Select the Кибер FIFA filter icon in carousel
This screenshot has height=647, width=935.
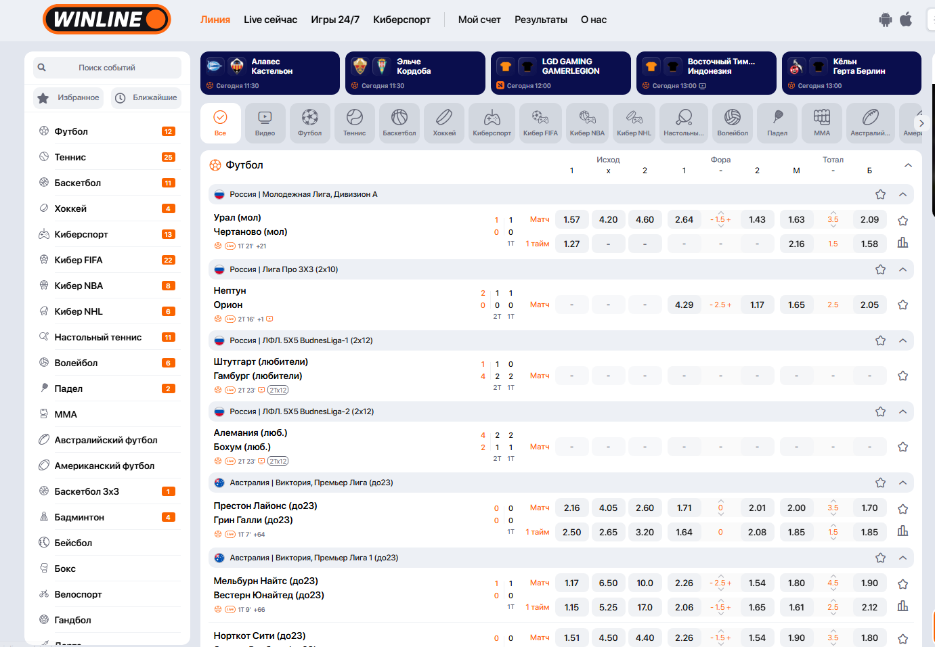(540, 123)
